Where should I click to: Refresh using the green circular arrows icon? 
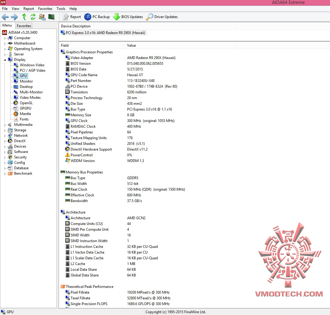coord(33,17)
